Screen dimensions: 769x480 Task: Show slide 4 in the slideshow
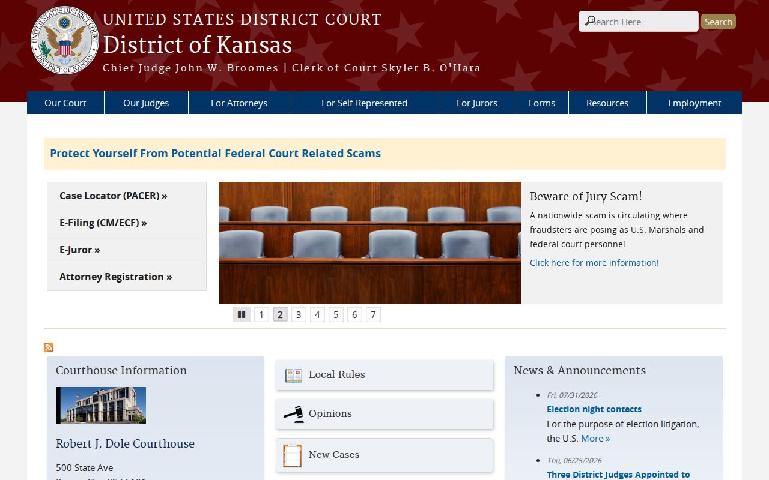click(317, 314)
